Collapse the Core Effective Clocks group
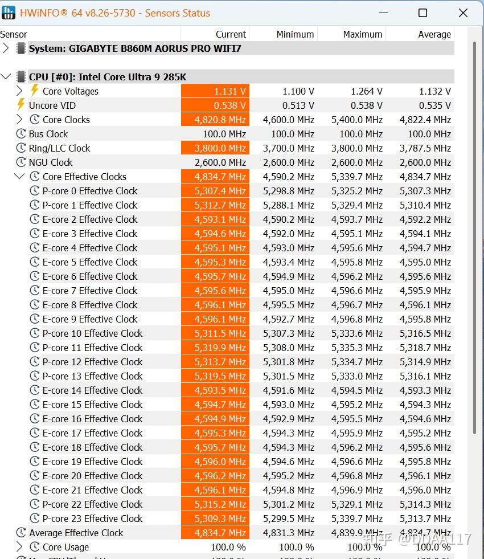Screen dimensions: 484x559 [19, 176]
